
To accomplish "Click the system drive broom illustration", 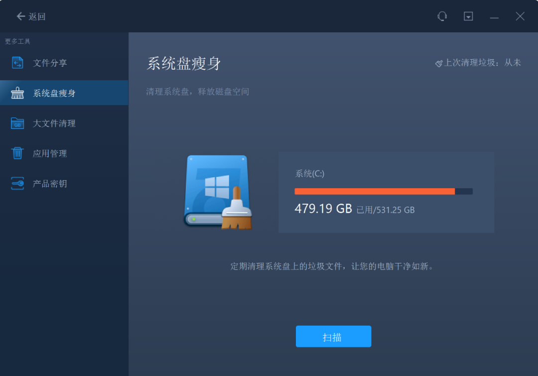I will click(218, 192).
